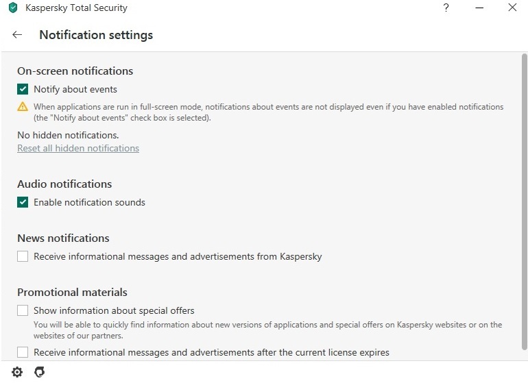Image resolution: width=528 pixels, height=383 pixels.
Task: Open settings via the bottom gear icon
Action: 17,372
